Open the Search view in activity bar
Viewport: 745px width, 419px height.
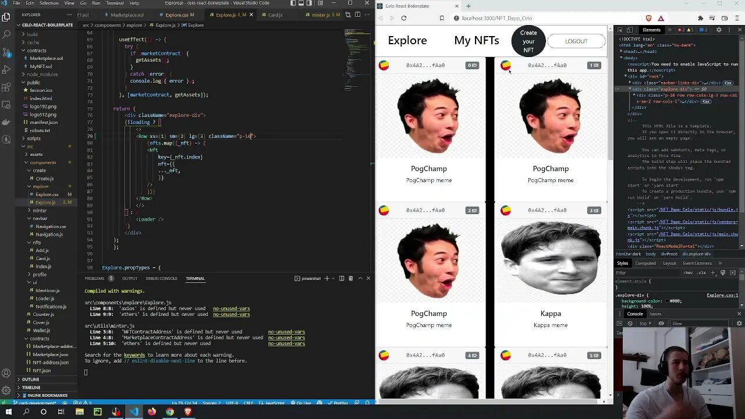pos(6,35)
